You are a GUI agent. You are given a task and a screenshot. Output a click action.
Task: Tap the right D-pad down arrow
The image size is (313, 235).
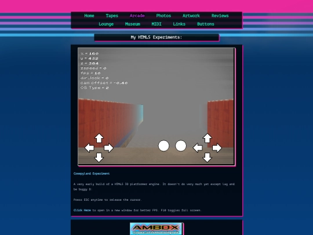tap(207, 157)
